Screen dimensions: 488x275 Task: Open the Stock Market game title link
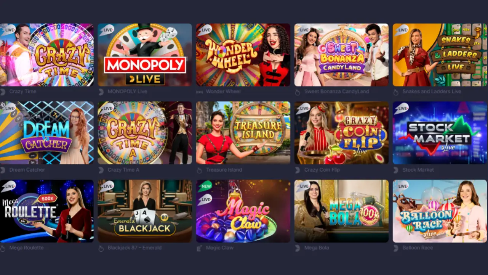pyautogui.click(x=418, y=170)
